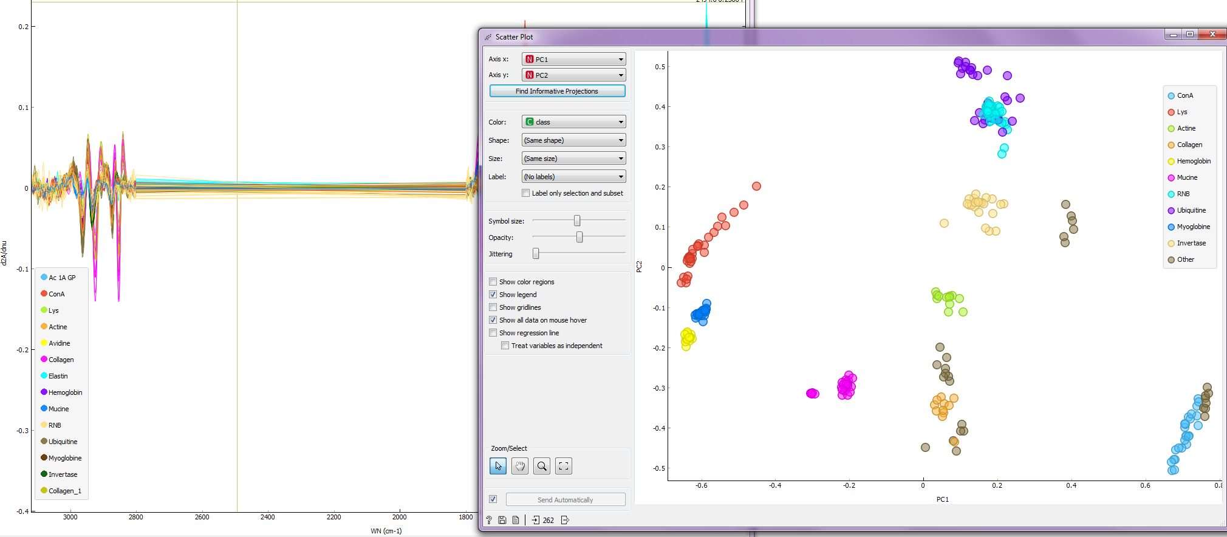
Task: Reset zoom to fit plot
Action: (564, 466)
